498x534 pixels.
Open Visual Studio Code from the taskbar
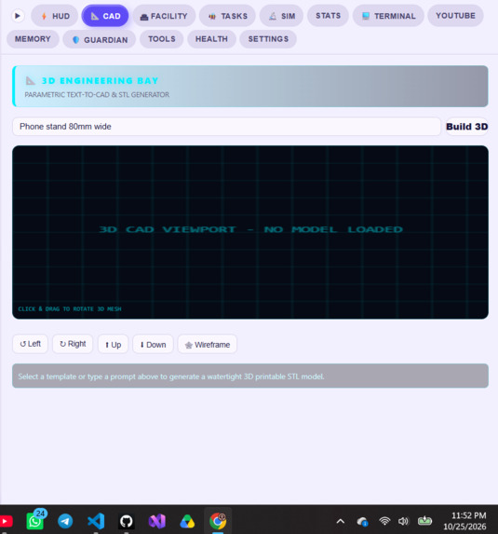click(96, 521)
